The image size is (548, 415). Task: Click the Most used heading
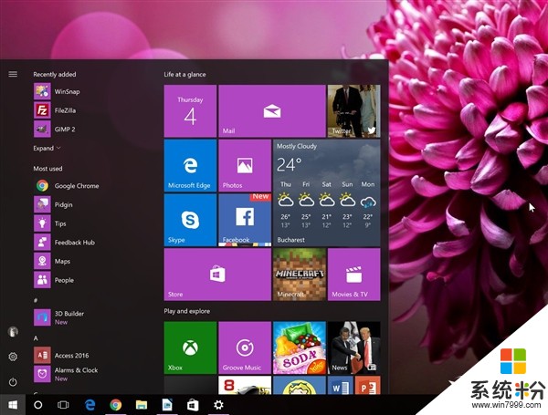pos(47,169)
